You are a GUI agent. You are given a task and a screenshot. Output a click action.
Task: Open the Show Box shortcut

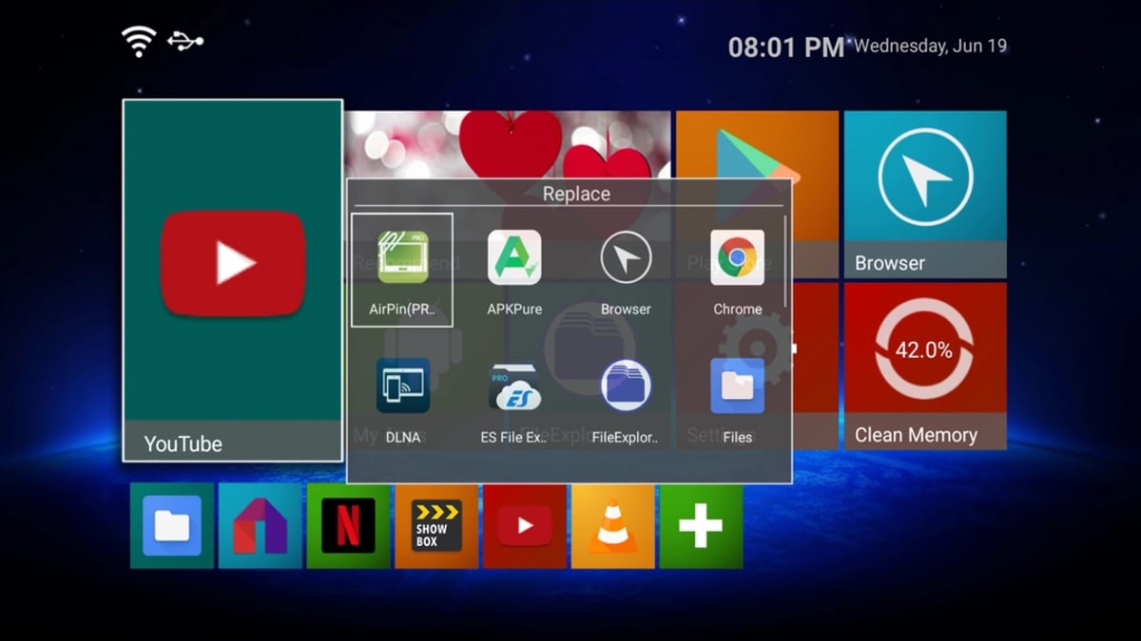click(436, 526)
